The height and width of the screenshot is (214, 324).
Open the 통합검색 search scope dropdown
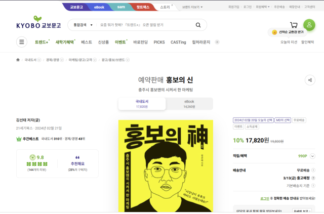pos(83,25)
